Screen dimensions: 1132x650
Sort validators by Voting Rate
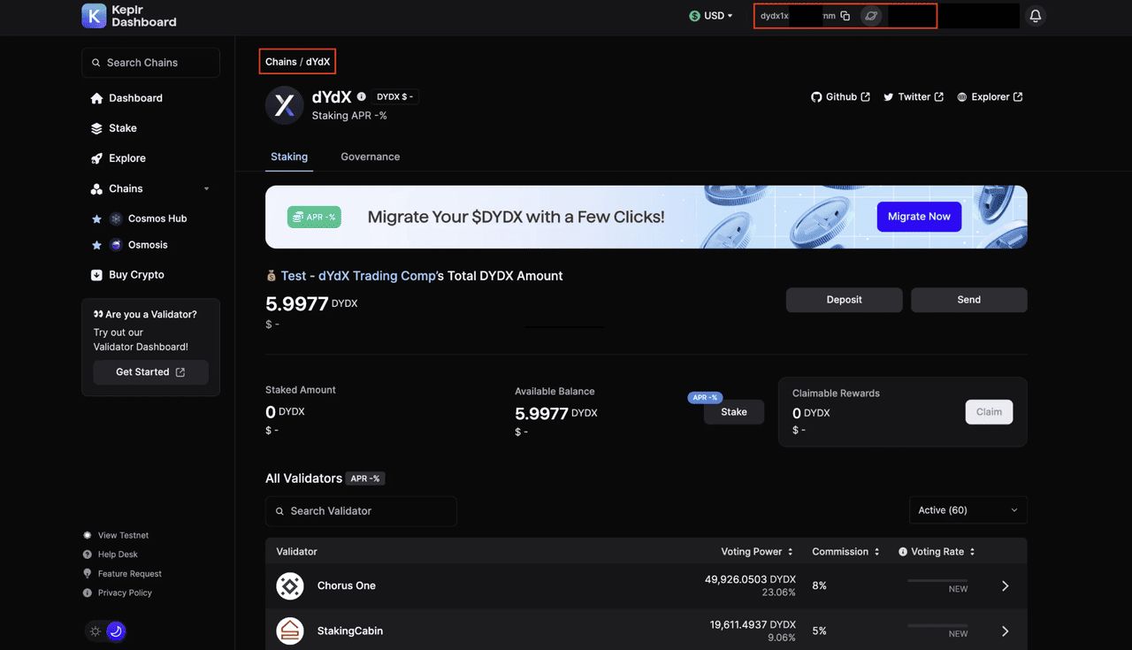pyautogui.click(x=943, y=552)
